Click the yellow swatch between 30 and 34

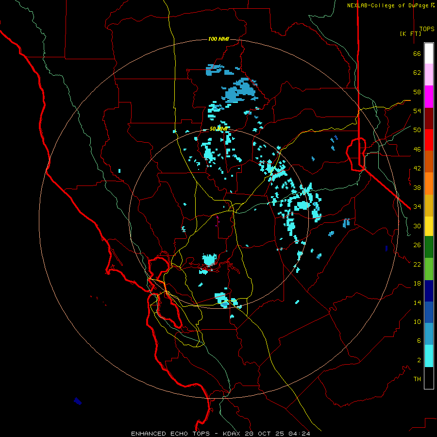click(429, 226)
